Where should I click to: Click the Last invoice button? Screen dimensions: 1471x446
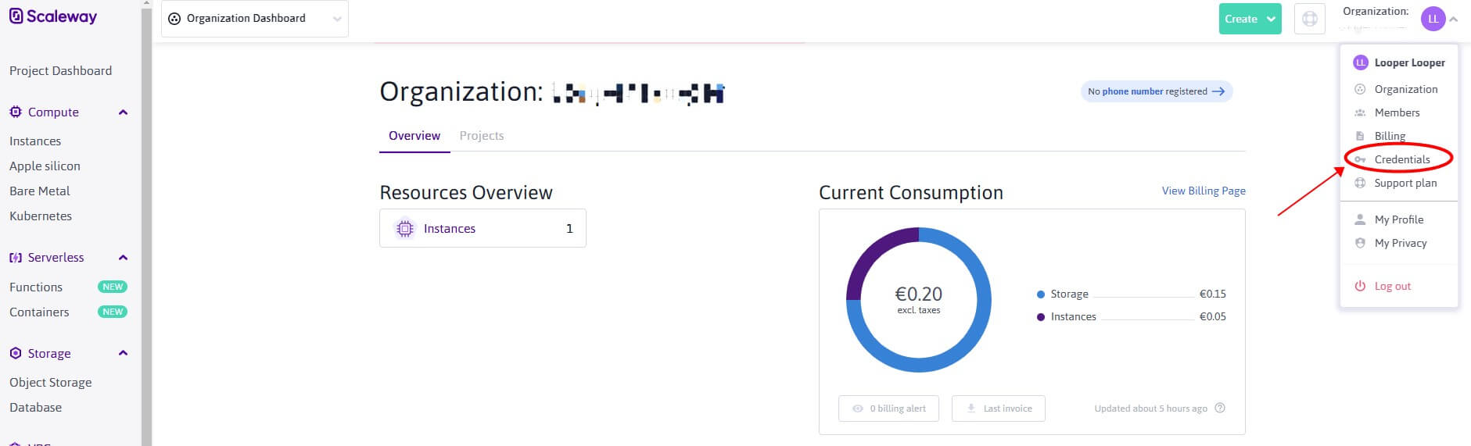[998, 409]
